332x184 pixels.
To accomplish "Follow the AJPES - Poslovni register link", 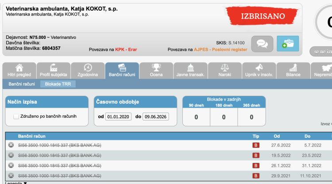I will (x=220, y=49).
